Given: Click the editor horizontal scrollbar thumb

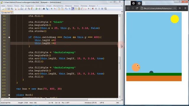Looking at the screenshot, I should [45, 99].
